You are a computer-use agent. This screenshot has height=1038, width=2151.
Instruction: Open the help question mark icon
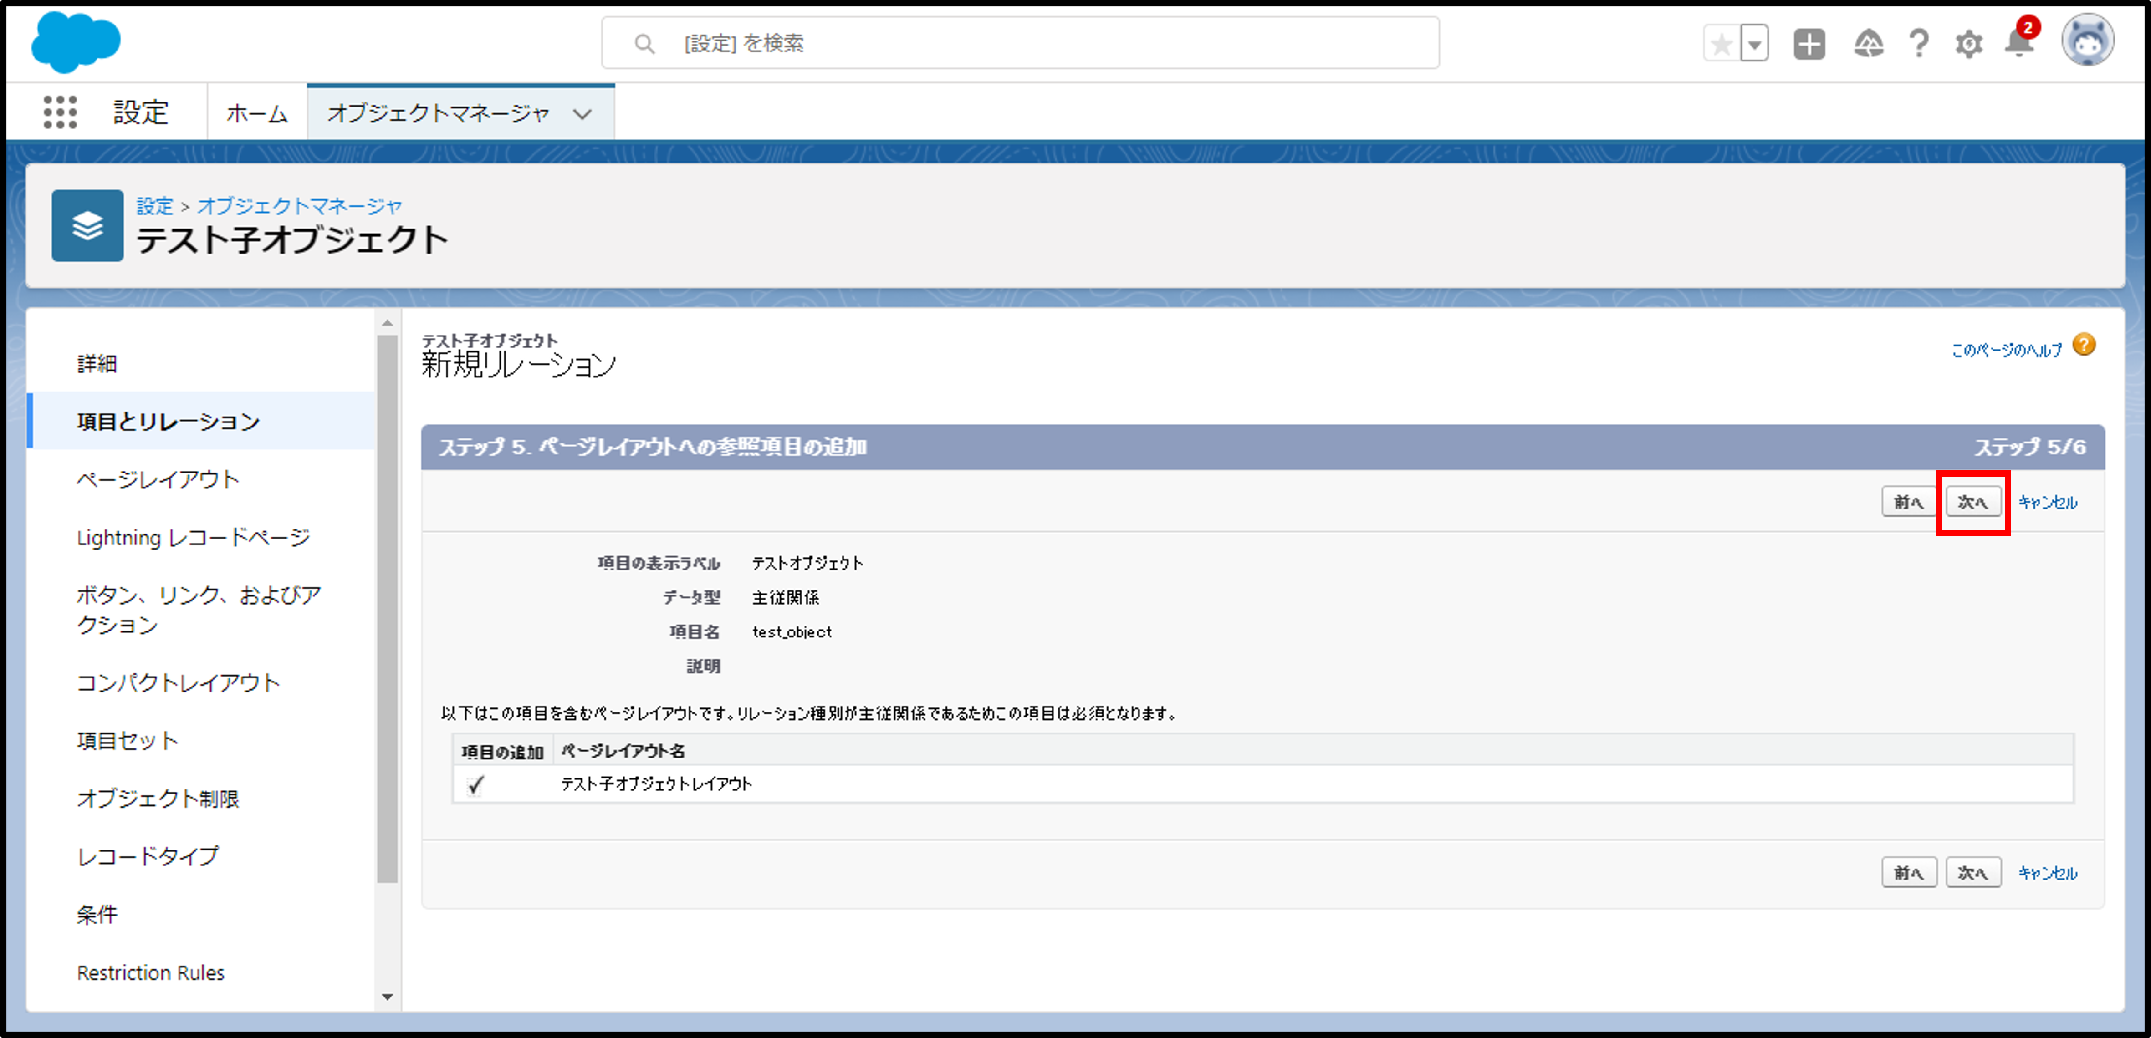coord(1919,43)
